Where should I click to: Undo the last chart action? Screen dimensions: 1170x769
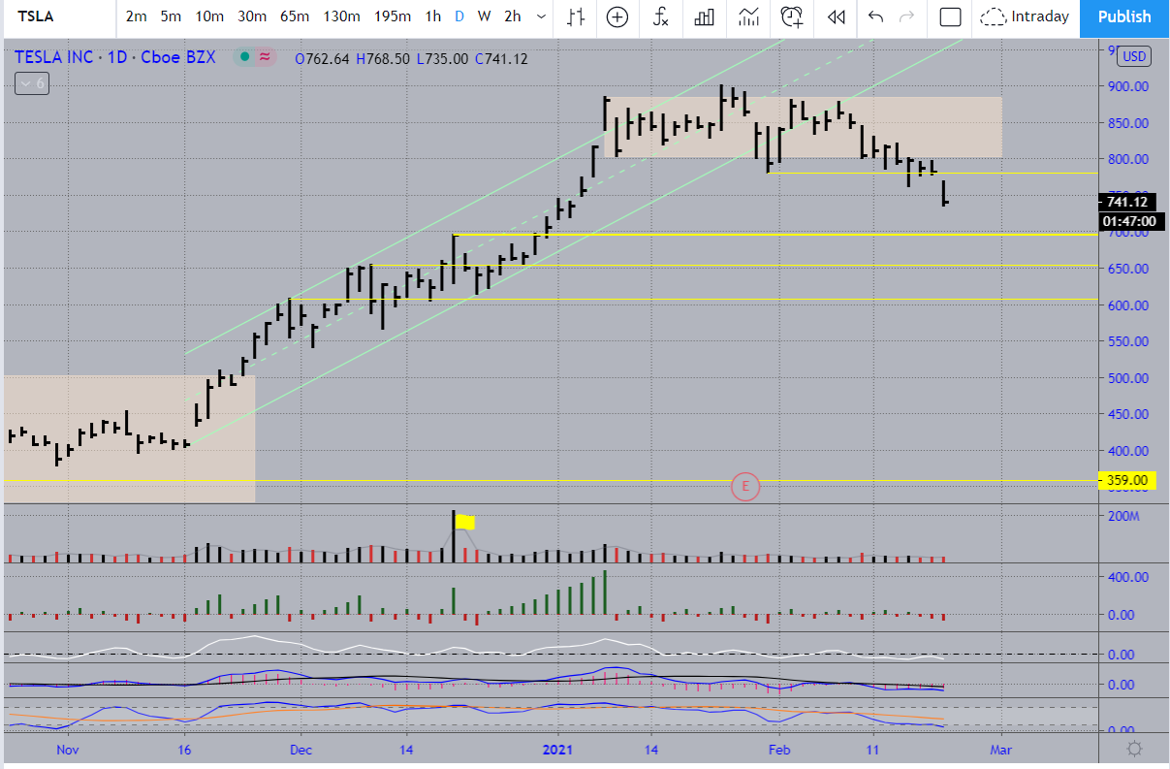[876, 16]
